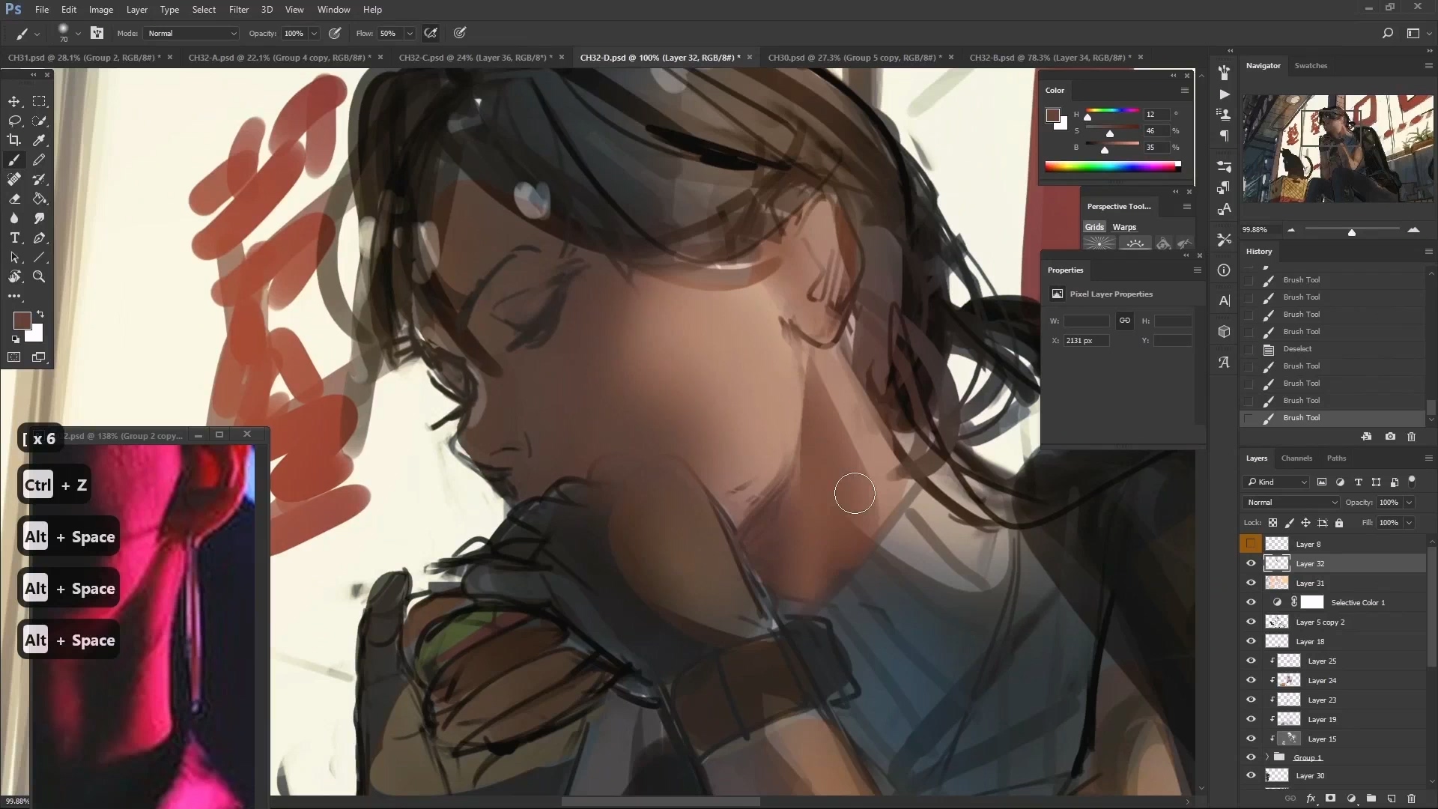
Task: Hide Layer 32 visibility eye
Action: pos(1251,563)
